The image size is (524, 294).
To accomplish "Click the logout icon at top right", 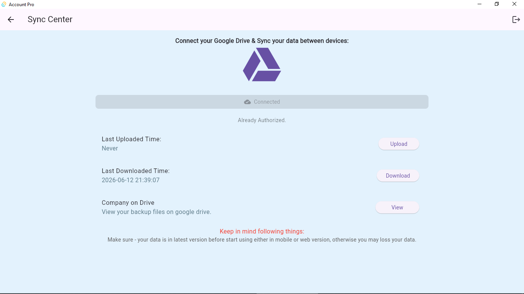I will pyautogui.click(x=516, y=20).
